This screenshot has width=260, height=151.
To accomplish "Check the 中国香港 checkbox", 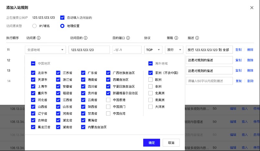I will (108, 100).
